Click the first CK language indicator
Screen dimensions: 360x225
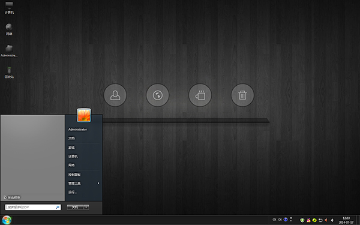coord(274,220)
